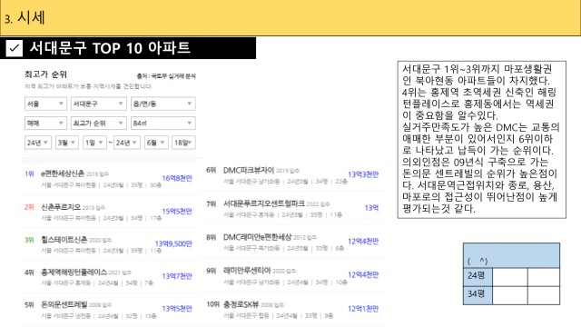Click the 34평 table cell

[x=478, y=295]
